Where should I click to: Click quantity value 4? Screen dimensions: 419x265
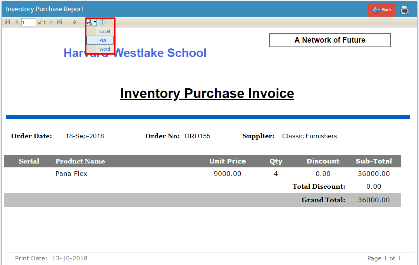click(276, 174)
